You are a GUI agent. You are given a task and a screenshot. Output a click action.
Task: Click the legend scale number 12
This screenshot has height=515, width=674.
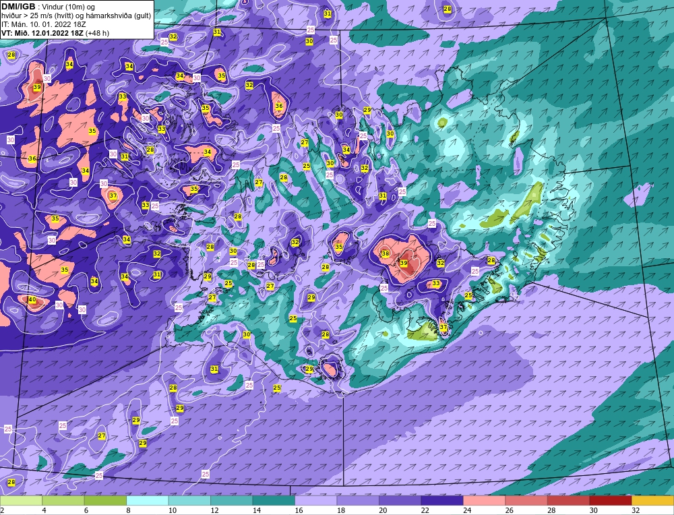214,510
